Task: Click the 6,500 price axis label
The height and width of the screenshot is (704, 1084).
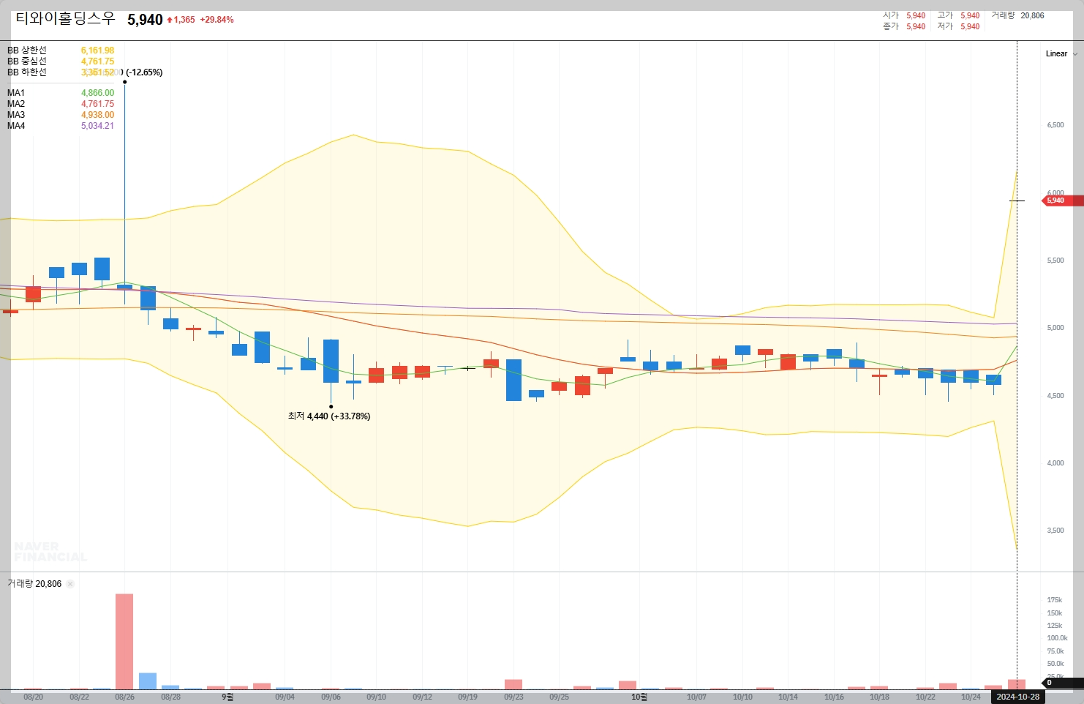Action: [x=1055, y=125]
